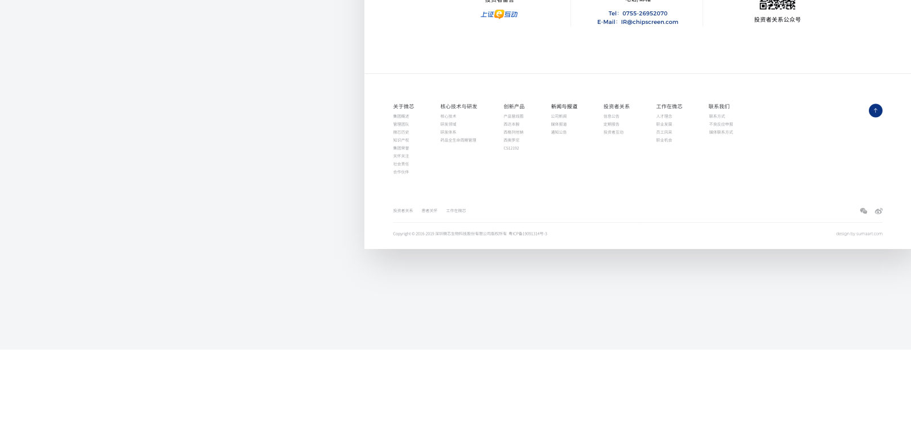This screenshot has width=911, height=444.
Task: Click the investor relations QR code
Action: pos(777,5)
